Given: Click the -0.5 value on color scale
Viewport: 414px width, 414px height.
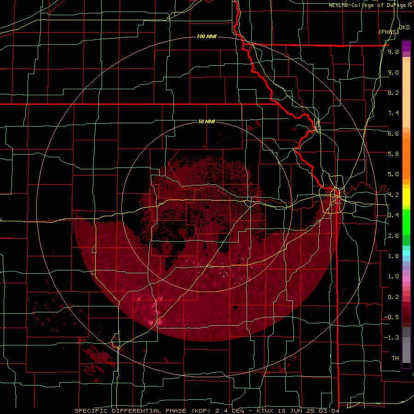Looking at the screenshot, I should (391, 317).
